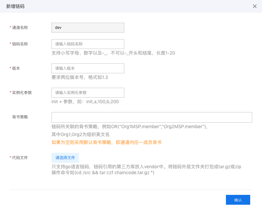262x209 pixels.
Task: Submit the form with the 确认 button
Action: (238, 200)
